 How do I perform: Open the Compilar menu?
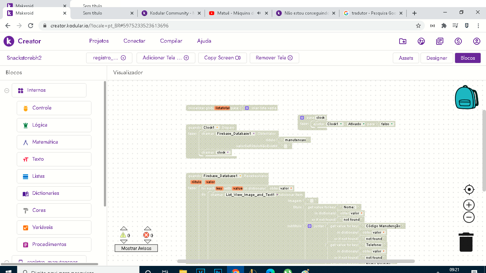(171, 41)
